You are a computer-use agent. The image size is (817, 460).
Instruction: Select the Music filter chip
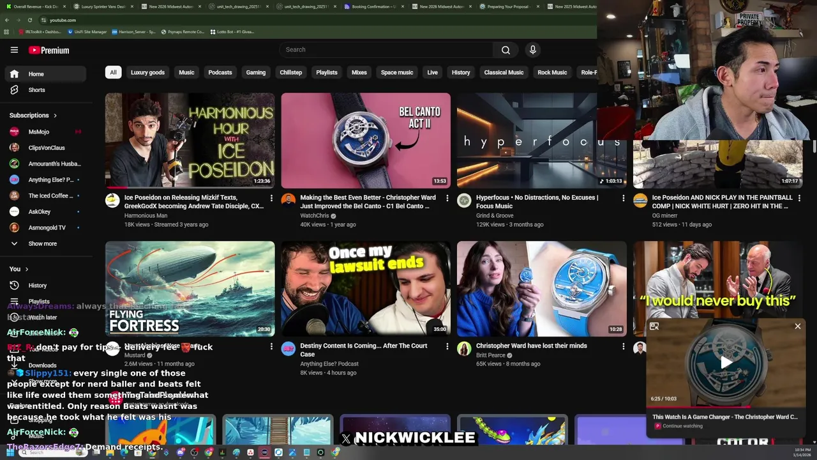[x=186, y=72]
